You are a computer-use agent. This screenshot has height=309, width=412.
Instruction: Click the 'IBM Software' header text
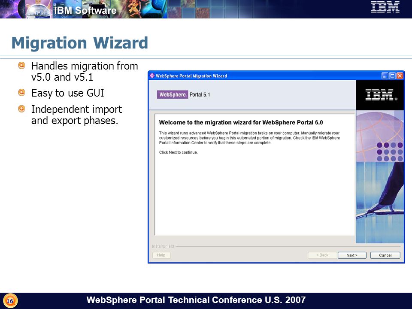(x=85, y=10)
